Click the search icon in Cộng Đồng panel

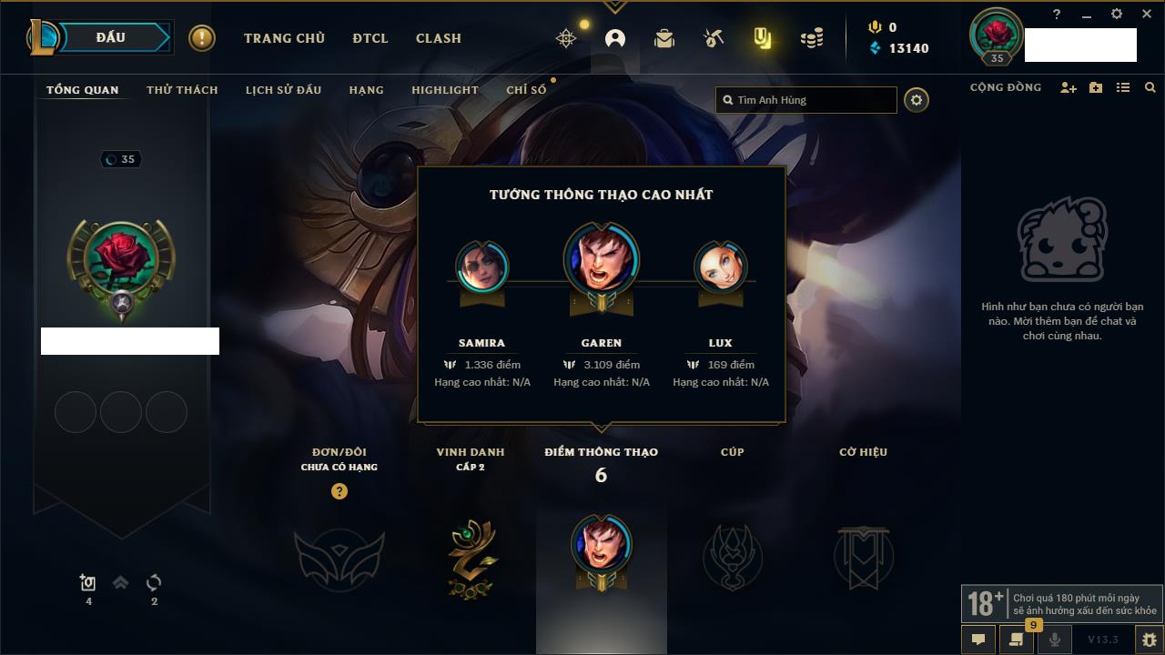pos(1150,87)
